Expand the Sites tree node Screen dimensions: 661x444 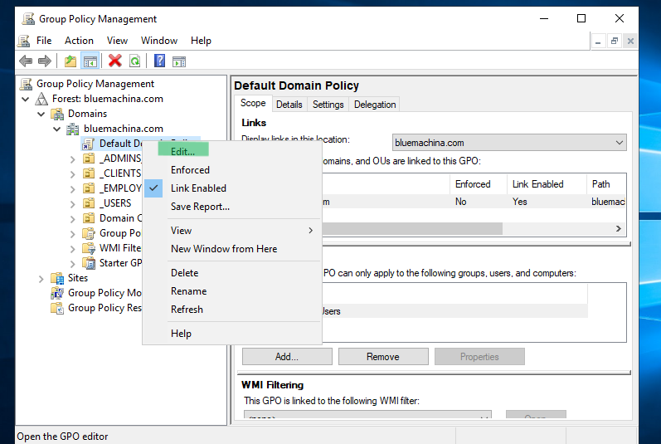point(41,278)
